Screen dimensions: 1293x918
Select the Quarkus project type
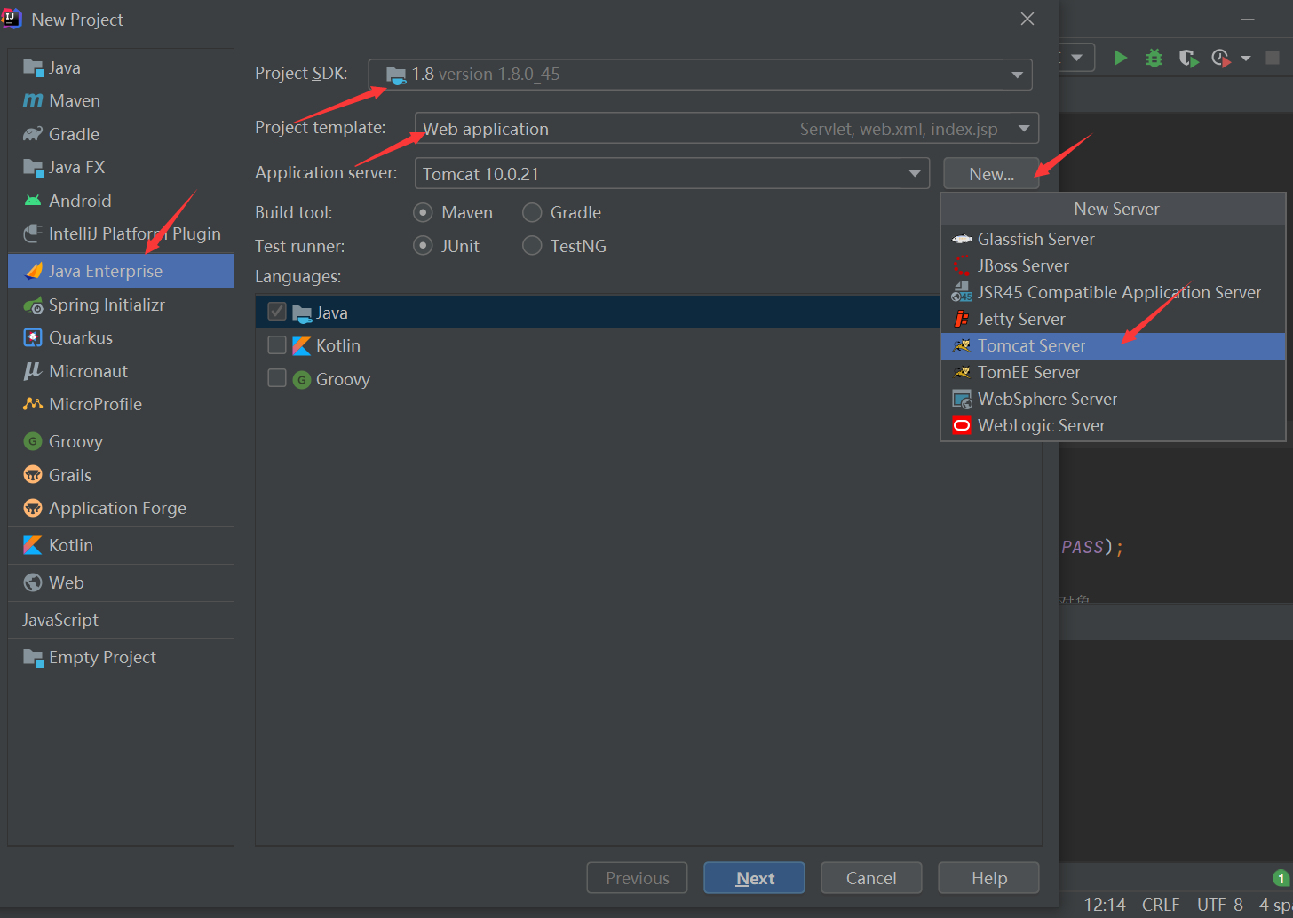(121, 337)
